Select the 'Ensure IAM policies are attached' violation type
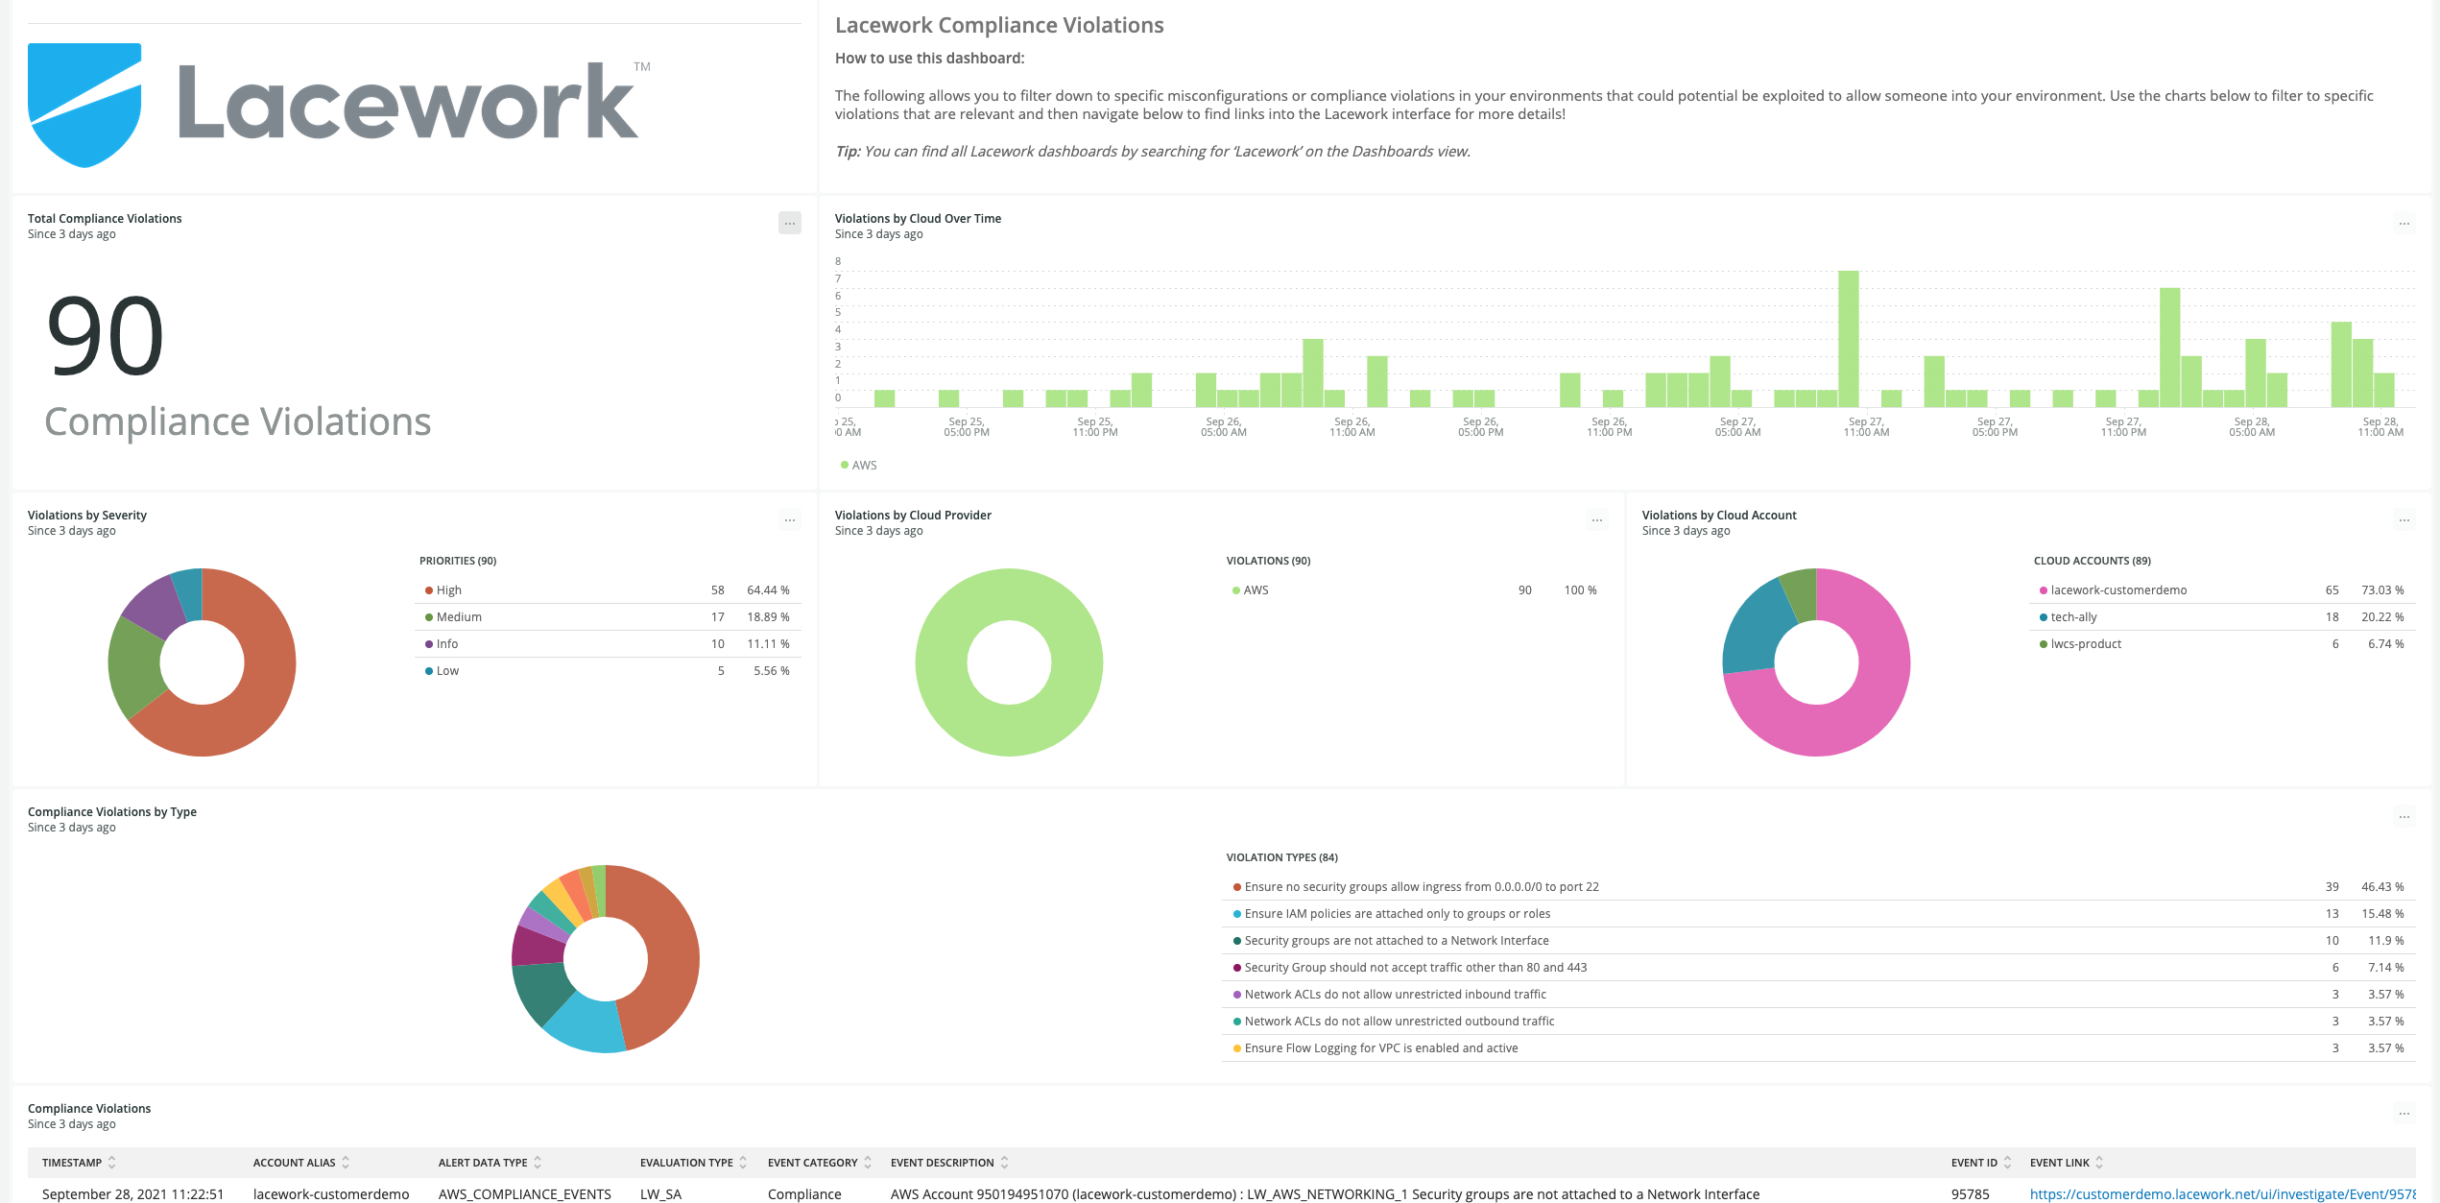 point(1397,914)
